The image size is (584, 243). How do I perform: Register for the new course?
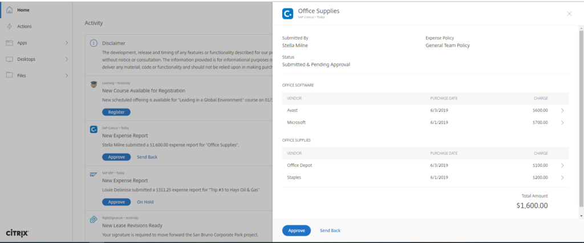[x=116, y=112]
